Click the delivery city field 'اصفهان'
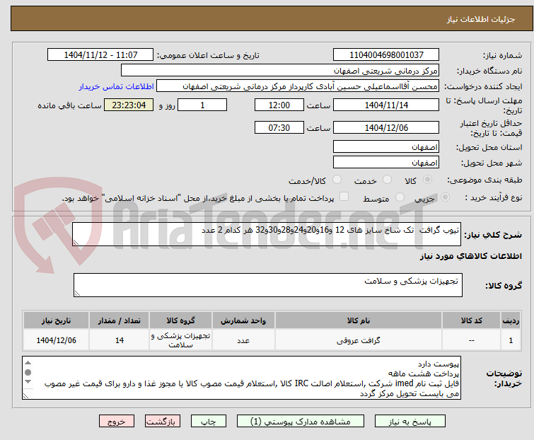The width and height of the screenshot is (534, 440). tap(386, 163)
